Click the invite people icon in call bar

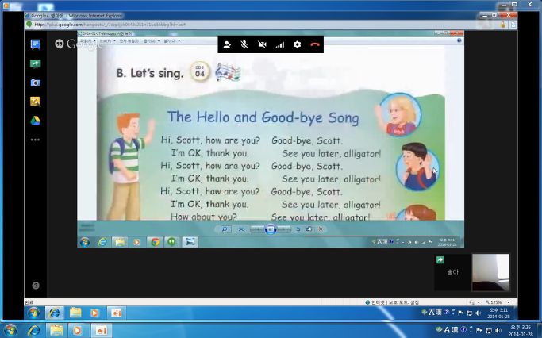point(227,44)
